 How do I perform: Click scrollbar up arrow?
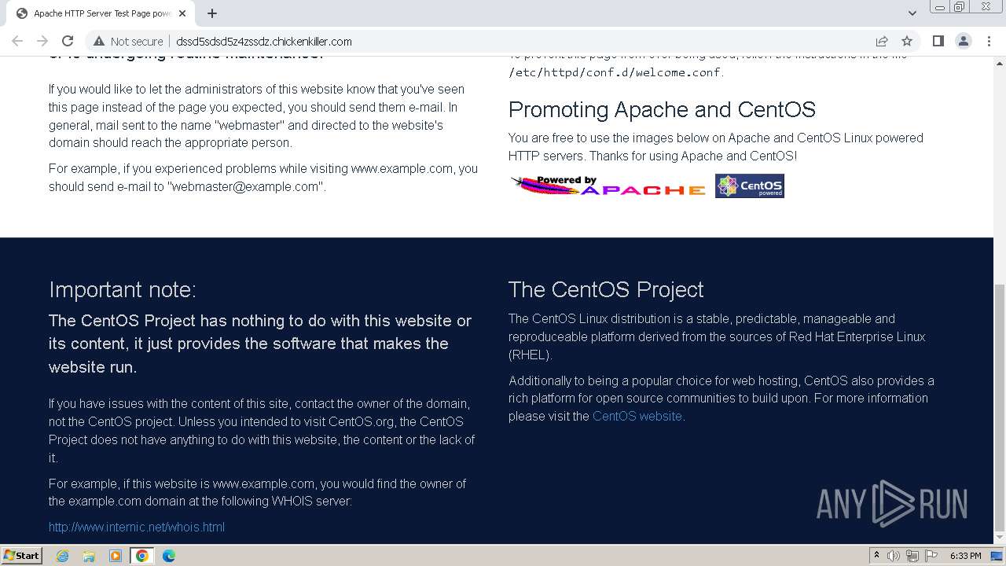pyautogui.click(x=1000, y=62)
